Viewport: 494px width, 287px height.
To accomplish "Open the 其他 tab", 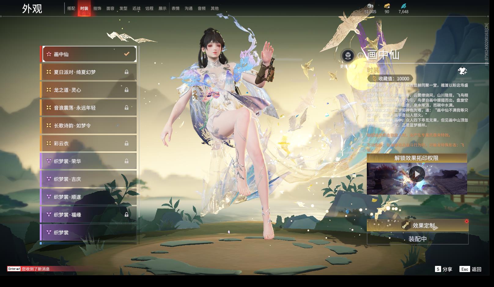I will 215,8.
